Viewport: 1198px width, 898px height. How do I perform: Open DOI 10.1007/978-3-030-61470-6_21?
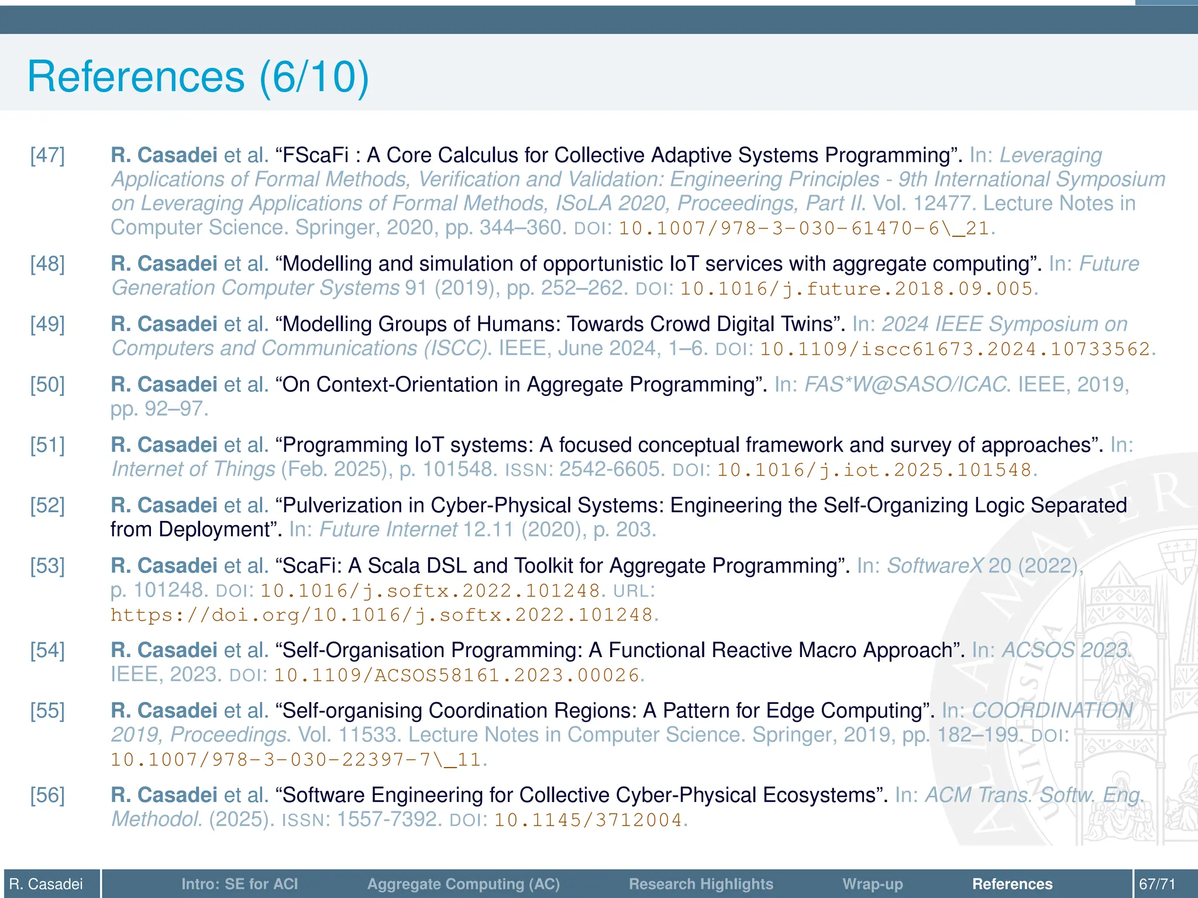pyautogui.click(x=804, y=228)
